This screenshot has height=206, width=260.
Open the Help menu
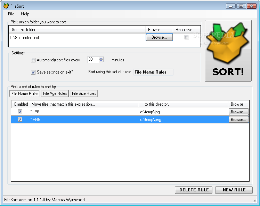[x=25, y=14]
